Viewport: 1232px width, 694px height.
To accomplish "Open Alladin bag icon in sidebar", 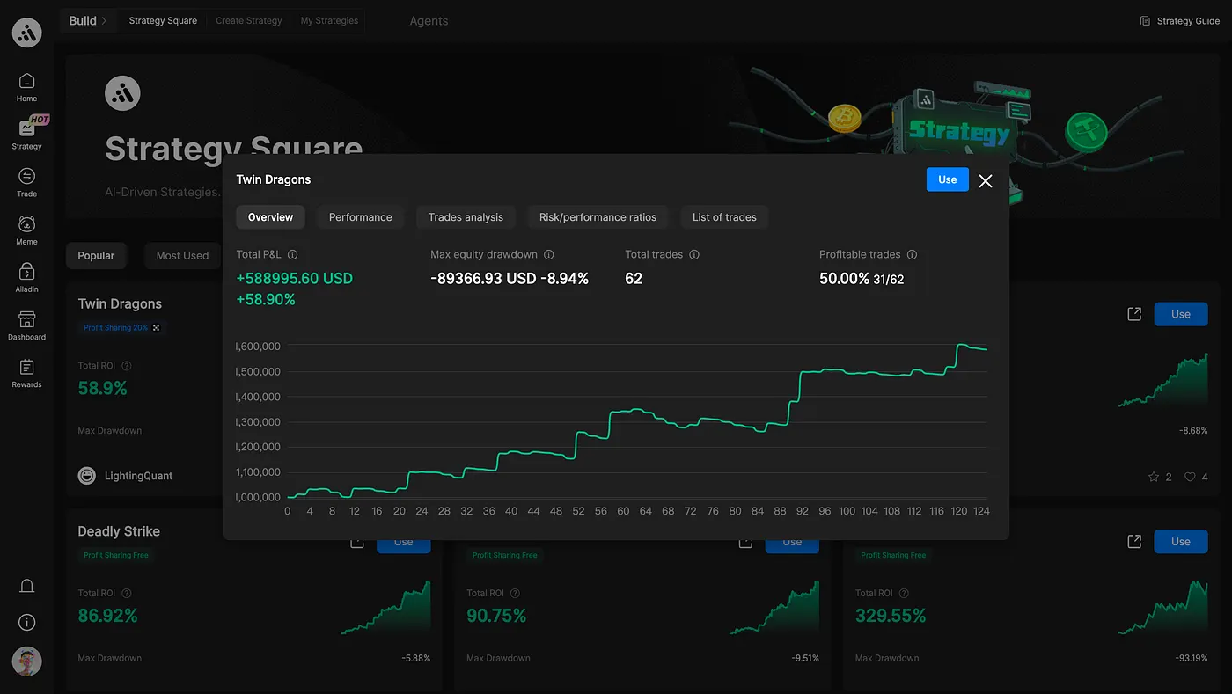I will click(26, 271).
